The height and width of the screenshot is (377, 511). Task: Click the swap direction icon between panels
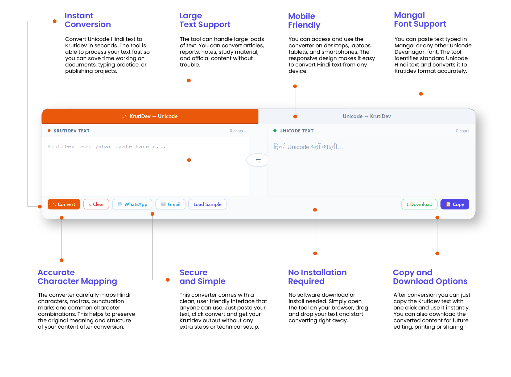click(258, 161)
